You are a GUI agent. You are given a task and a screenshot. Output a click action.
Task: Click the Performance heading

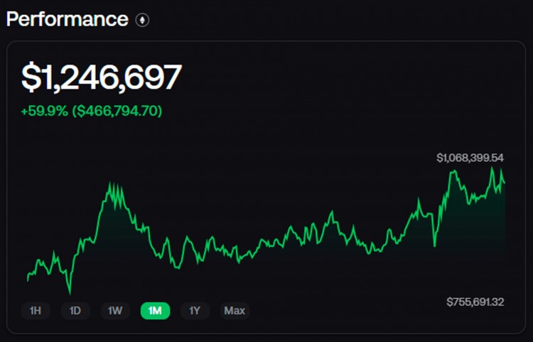68,19
